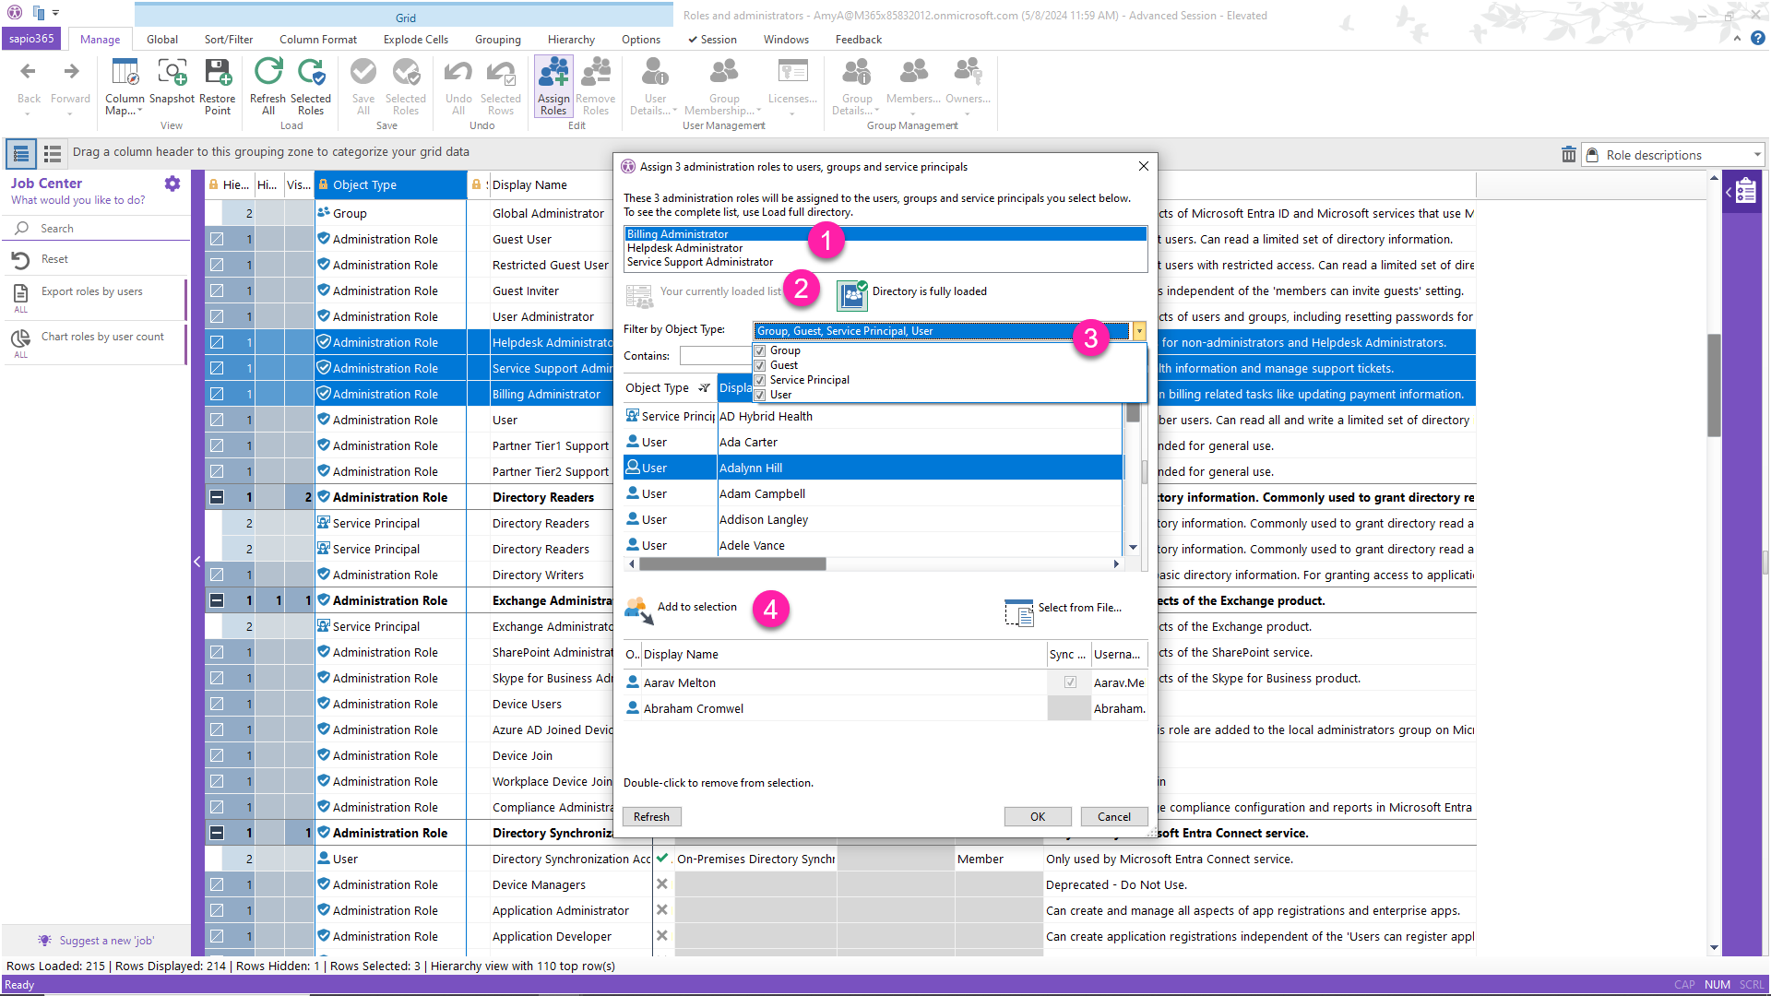Load the full directory icon
The width and height of the screenshot is (1771, 996).
tap(852, 295)
